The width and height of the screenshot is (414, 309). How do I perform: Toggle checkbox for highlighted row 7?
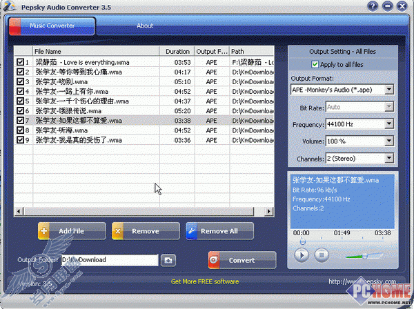[20, 120]
